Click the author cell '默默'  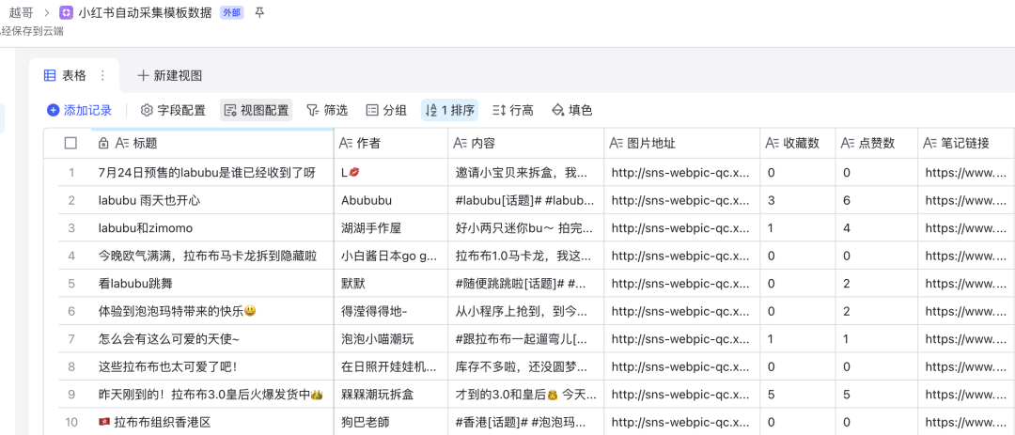click(391, 284)
